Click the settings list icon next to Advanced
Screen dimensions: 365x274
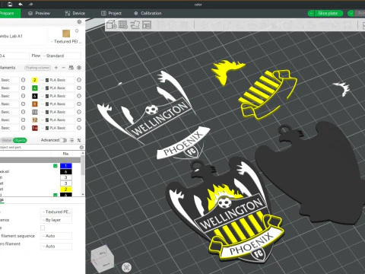pos(71,140)
